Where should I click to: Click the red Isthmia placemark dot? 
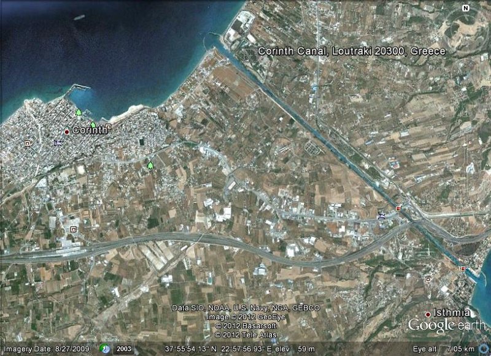click(428, 314)
